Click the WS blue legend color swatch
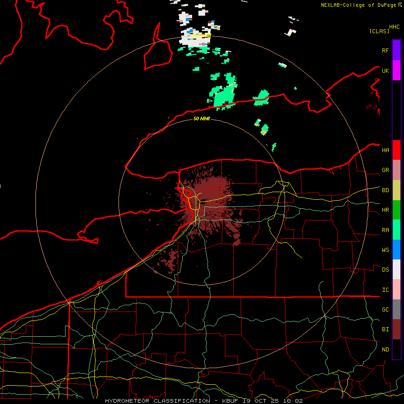 pyautogui.click(x=396, y=250)
